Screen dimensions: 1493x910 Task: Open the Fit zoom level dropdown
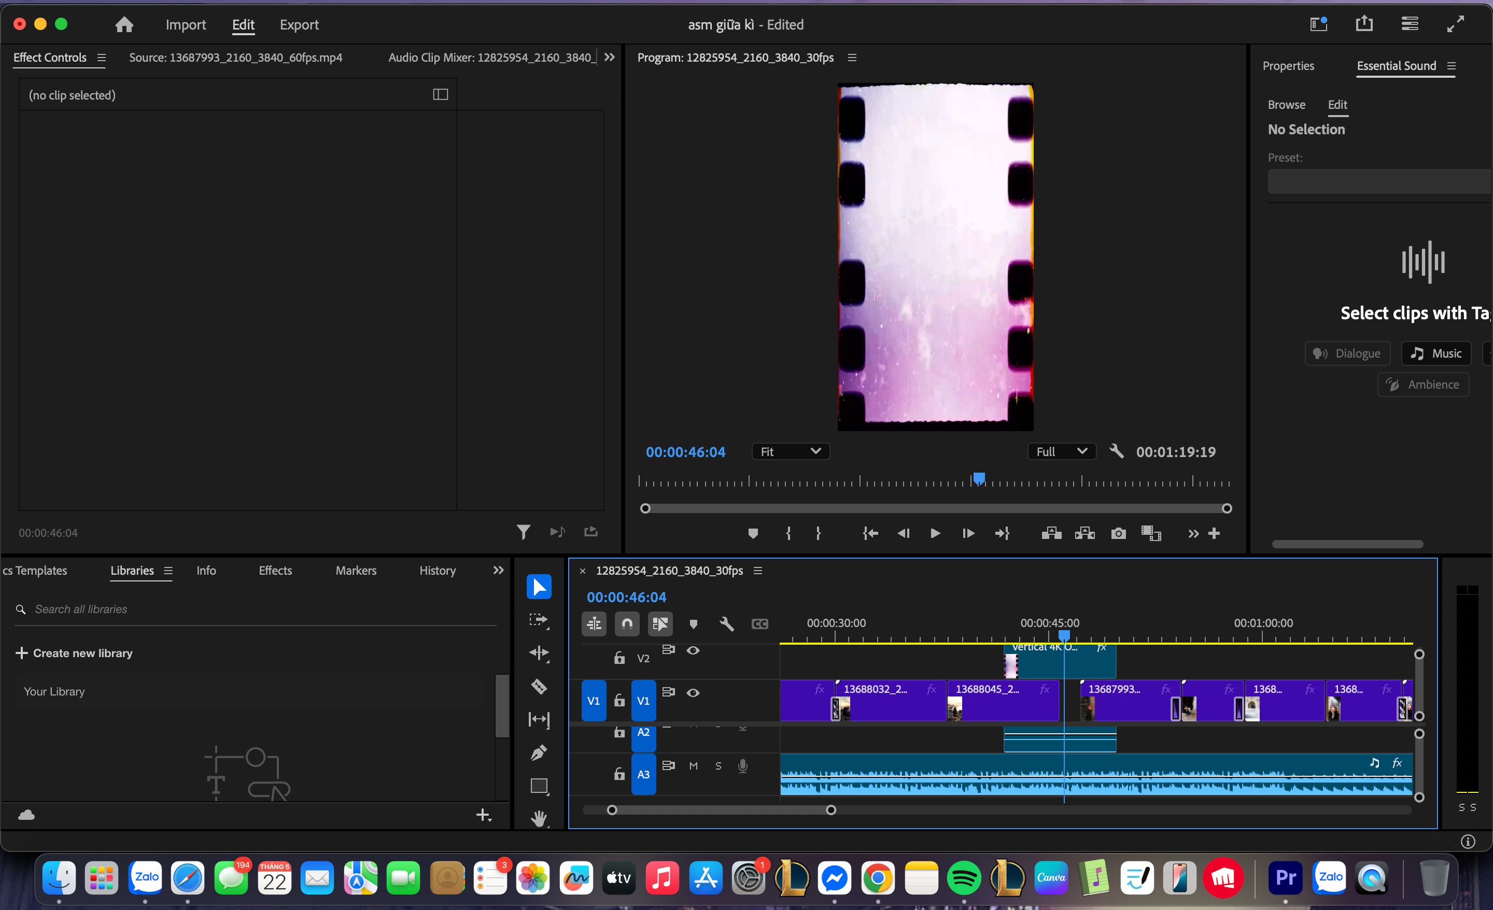coord(790,451)
